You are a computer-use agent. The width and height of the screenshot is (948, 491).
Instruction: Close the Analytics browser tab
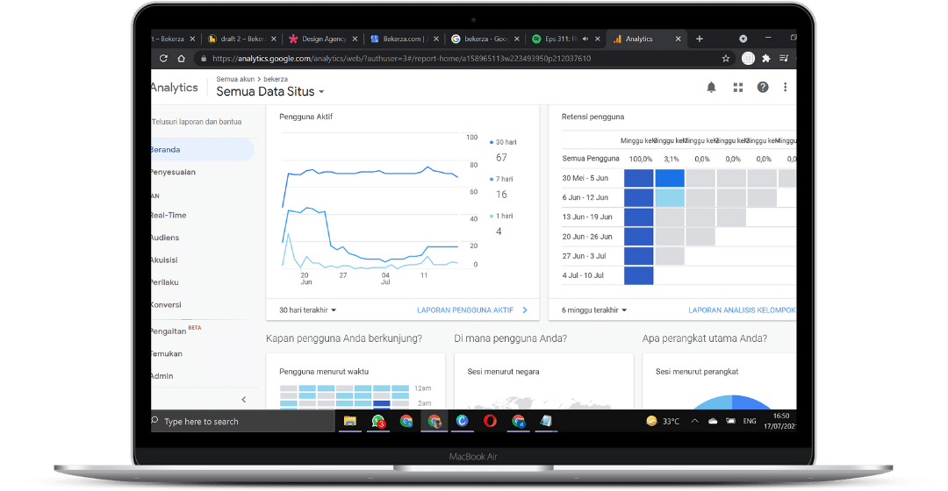(678, 39)
